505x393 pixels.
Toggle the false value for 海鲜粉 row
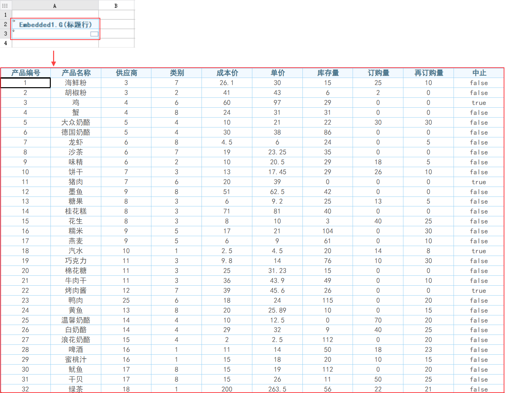(x=479, y=83)
